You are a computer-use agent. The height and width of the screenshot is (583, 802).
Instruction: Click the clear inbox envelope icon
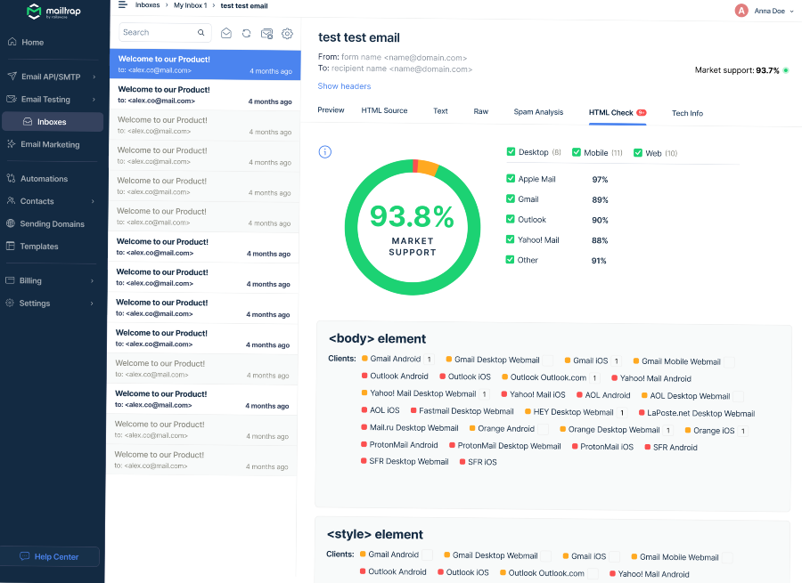[x=266, y=33]
